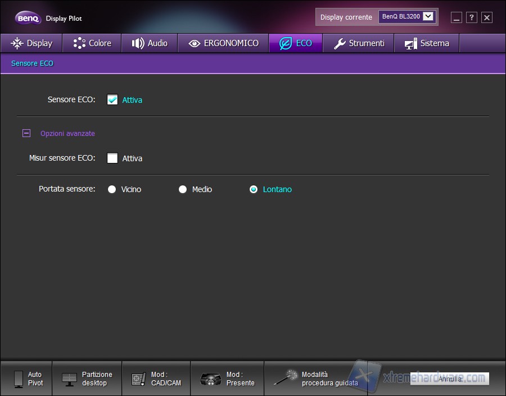Select Vicino sensor range
Screen dimensions: 506x396
(112, 190)
